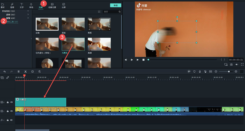This screenshot has width=245, height=131.
Task: Open the voiceover microphone tool
Action: 200,71
